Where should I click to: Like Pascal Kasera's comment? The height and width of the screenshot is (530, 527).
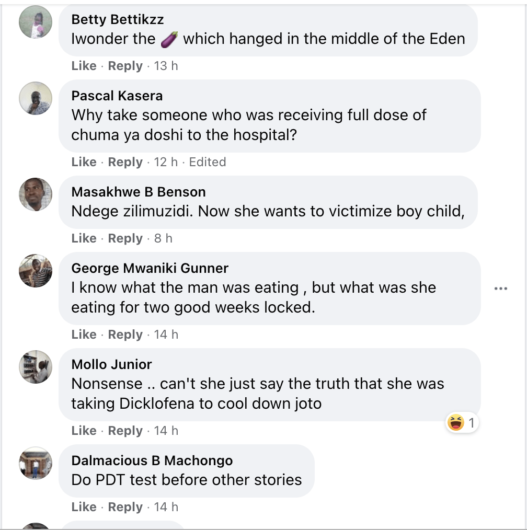point(84,162)
